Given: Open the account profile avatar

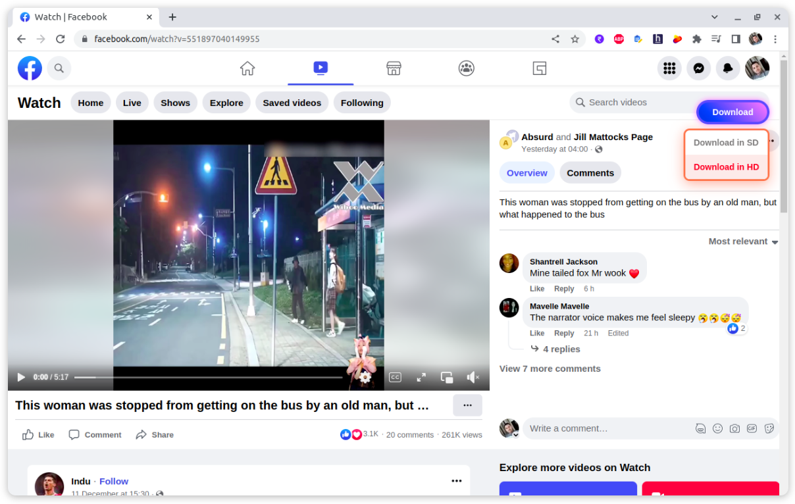Looking at the screenshot, I should tap(757, 68).
